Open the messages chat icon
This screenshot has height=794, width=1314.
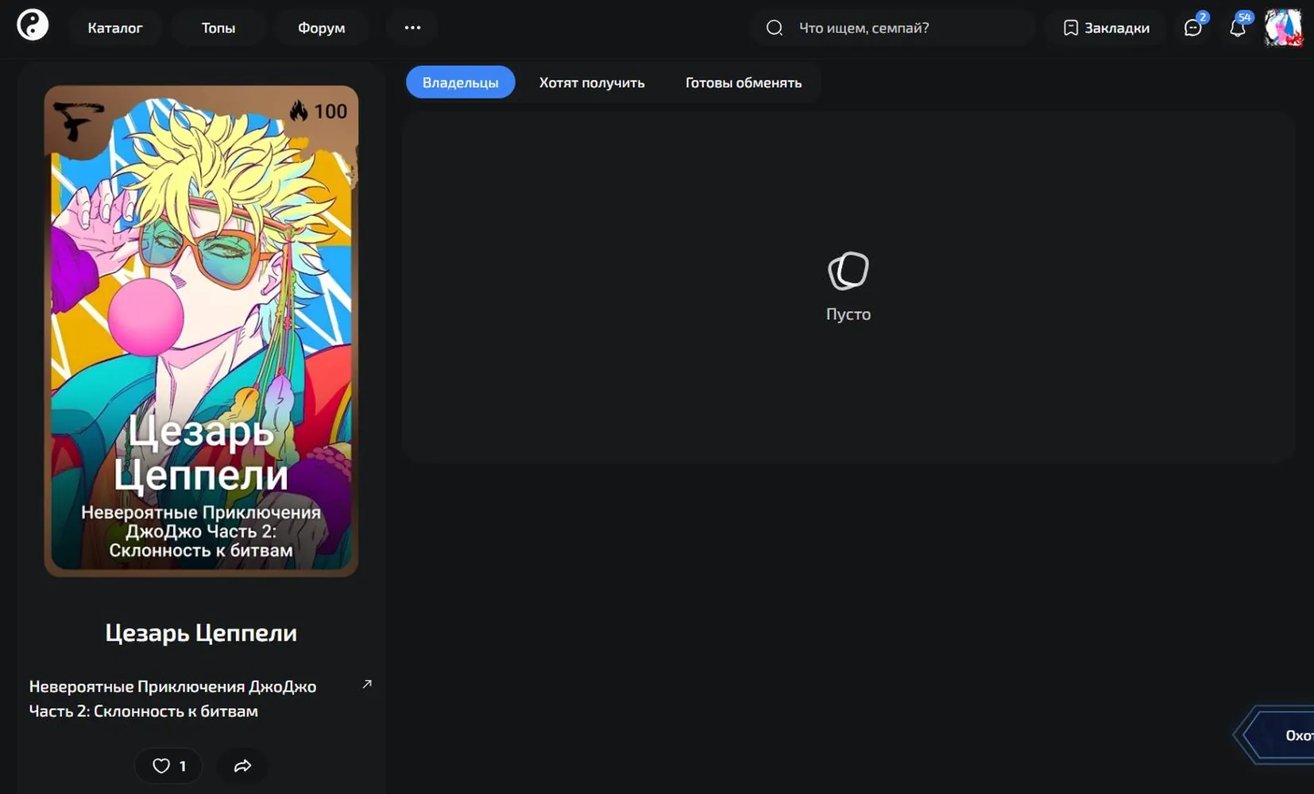tap(1192, 28)
